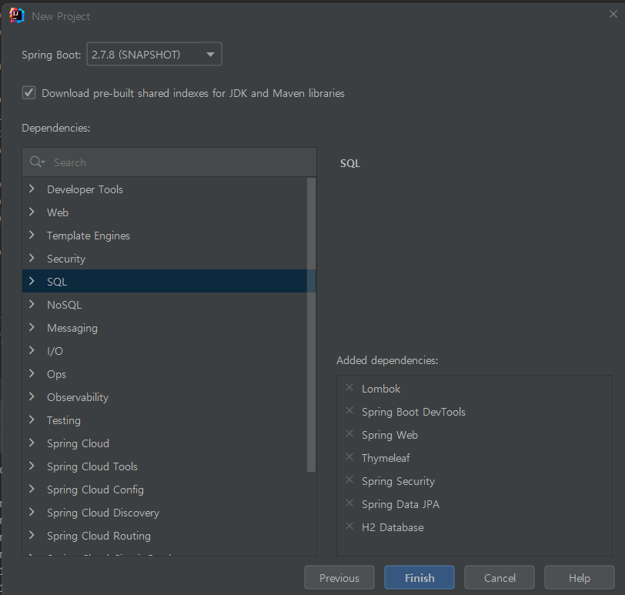
Task: Expand the SQL category chevron
Action: click(32, 282)
